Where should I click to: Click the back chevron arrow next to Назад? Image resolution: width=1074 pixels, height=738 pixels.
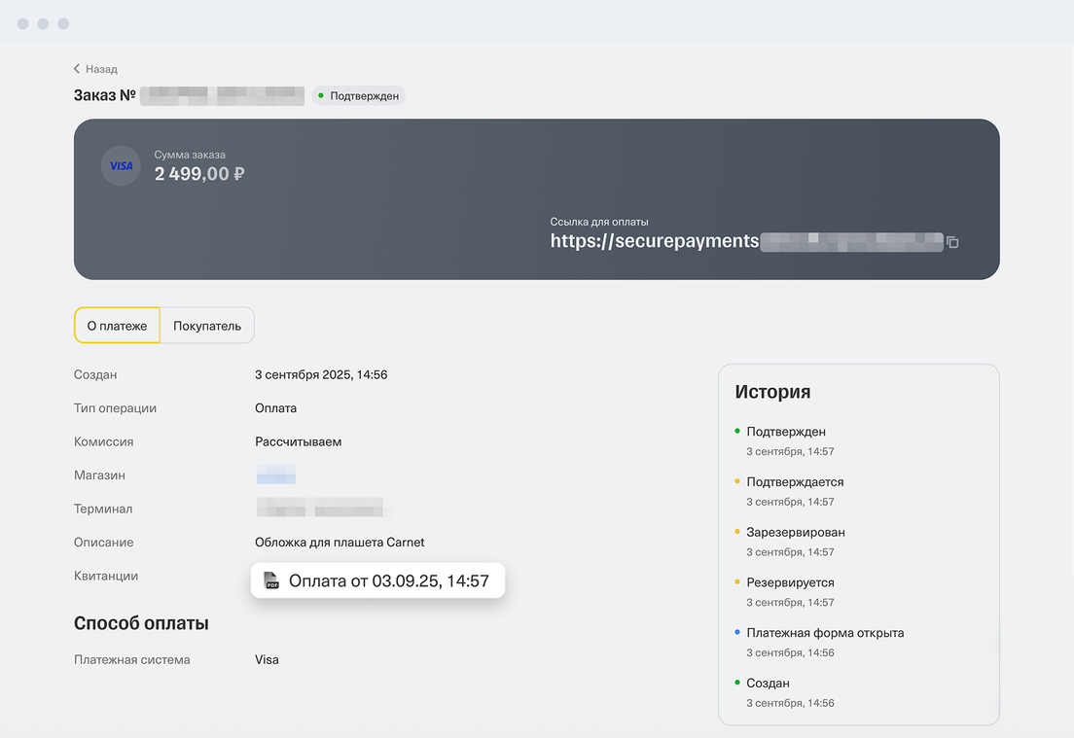[77, 69]
